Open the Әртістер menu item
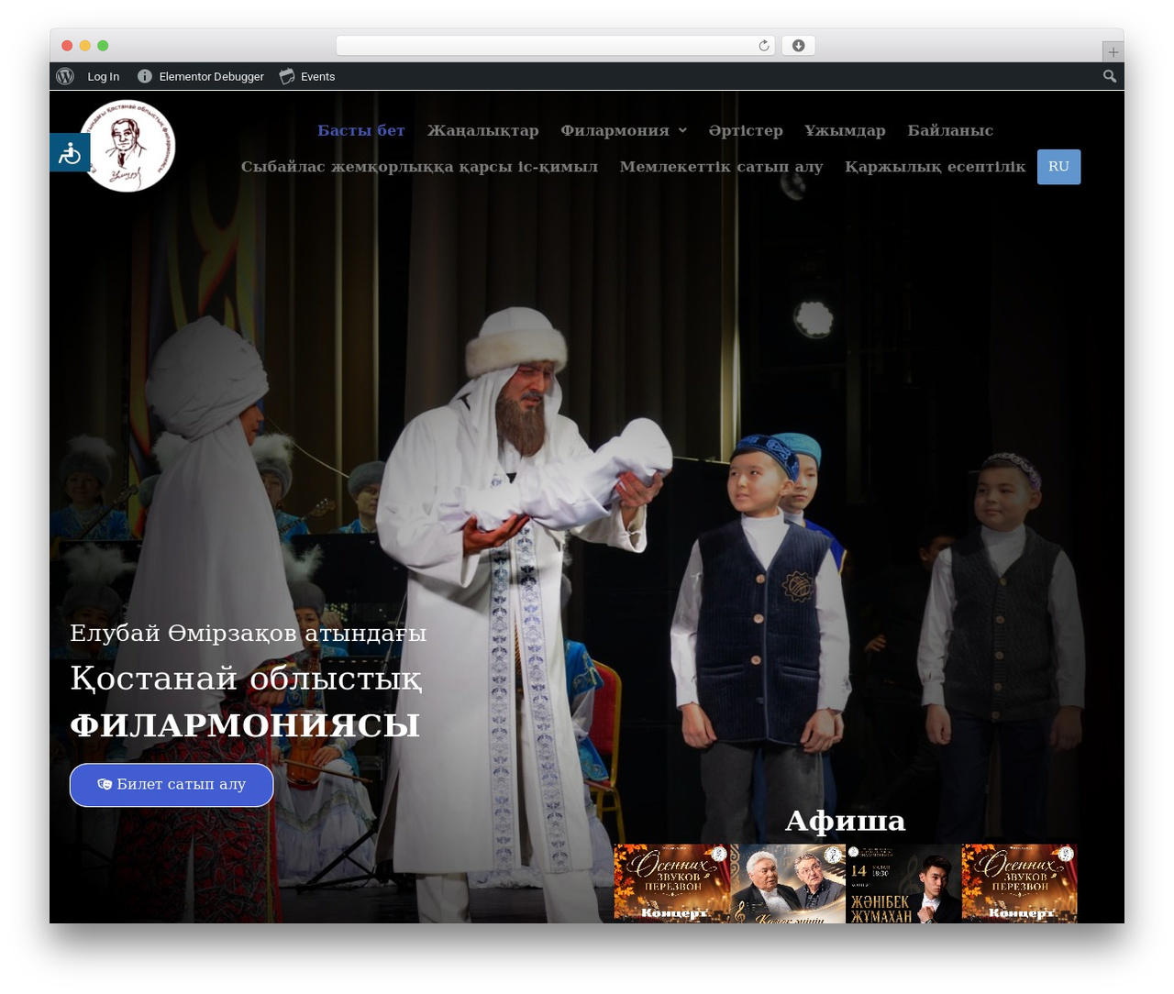This screenshot has width=1174, height=994. click(x=746, y=131)
